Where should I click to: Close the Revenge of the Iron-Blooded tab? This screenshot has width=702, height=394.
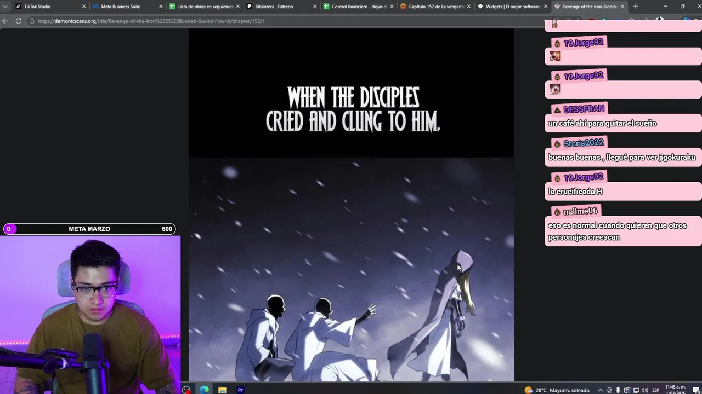click(x=622, y=7)
